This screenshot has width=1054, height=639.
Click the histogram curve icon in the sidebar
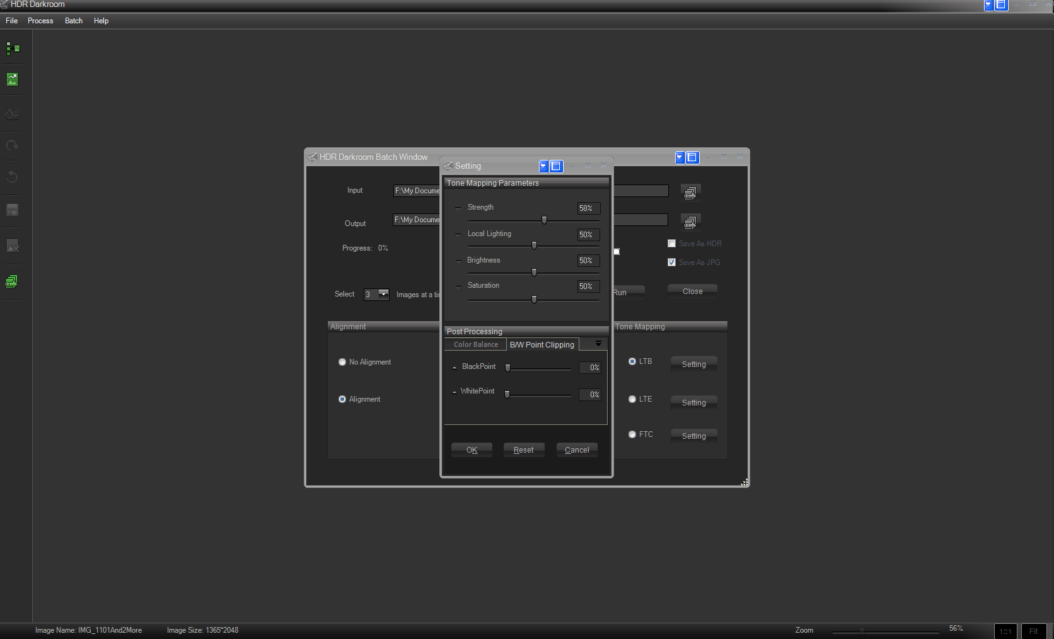tap(13, 114)
